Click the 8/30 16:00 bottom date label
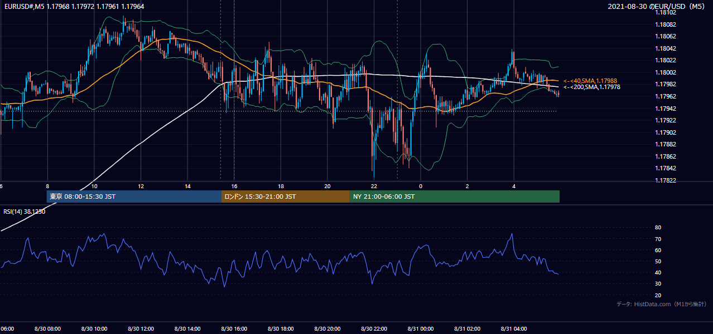 tap(234, 329)
